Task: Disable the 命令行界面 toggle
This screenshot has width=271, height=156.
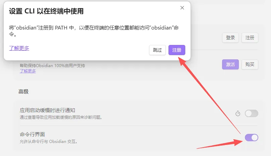Action: coord(252,138)
